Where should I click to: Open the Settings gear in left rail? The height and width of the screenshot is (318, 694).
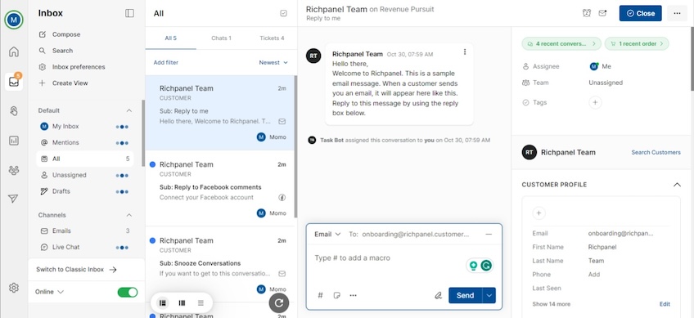[x=14, y=288]
